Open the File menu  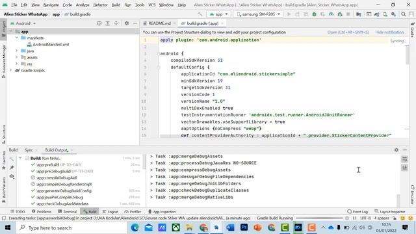(14, 5)
